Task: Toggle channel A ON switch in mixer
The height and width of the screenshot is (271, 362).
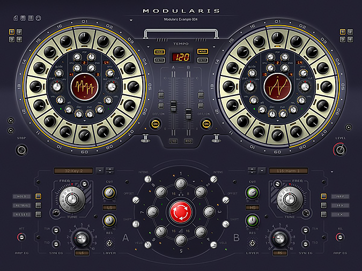Action: pos(156,124)
